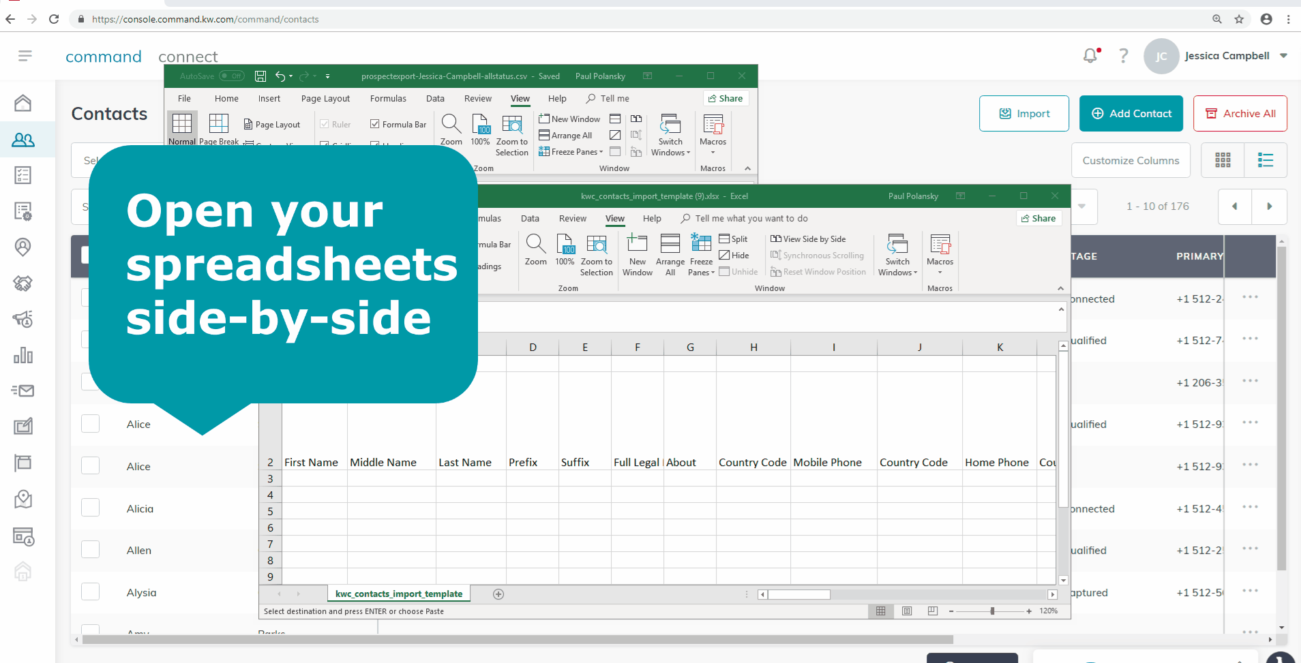Open the hamburger navigation menu
This screenshot has height=663, width=1301.
point(25,56)
